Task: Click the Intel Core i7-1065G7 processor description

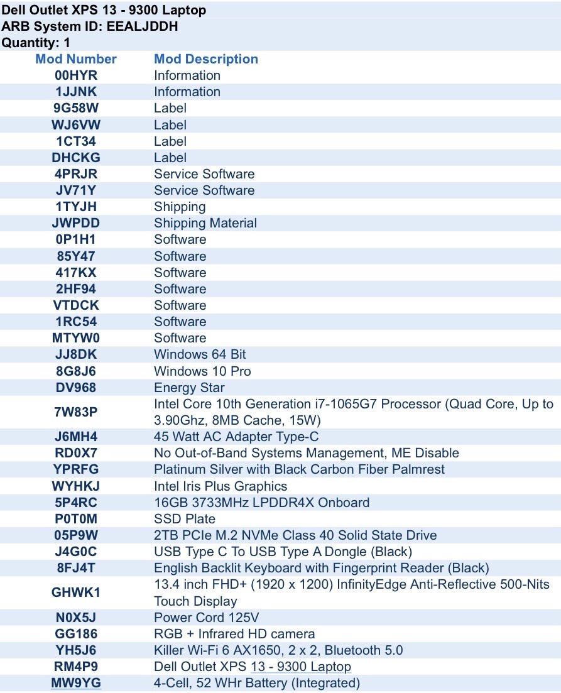Action: pos(354,412)
